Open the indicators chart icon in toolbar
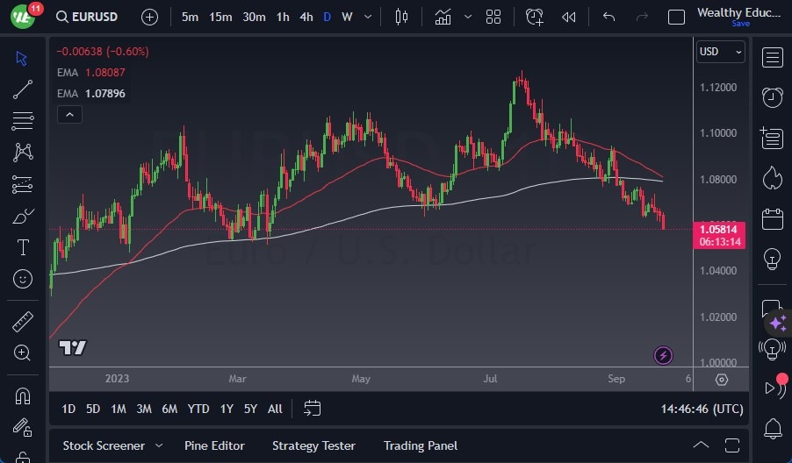 [443, 17]
